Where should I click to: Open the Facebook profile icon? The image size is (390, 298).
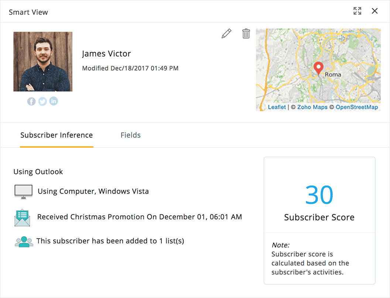coord(31,101)
